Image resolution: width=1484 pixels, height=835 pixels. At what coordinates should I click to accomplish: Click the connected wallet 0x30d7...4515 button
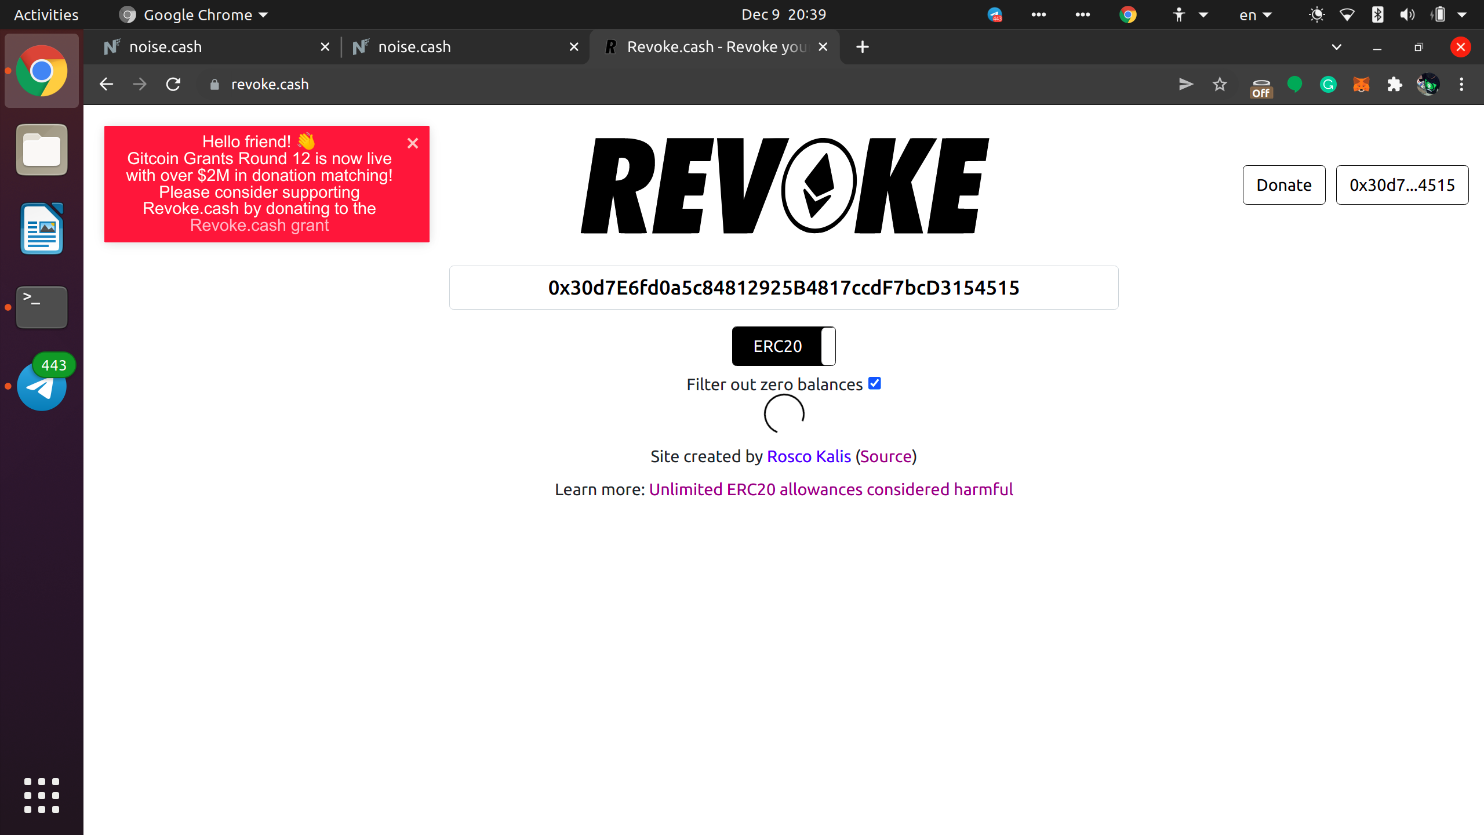pos(1402,185)
